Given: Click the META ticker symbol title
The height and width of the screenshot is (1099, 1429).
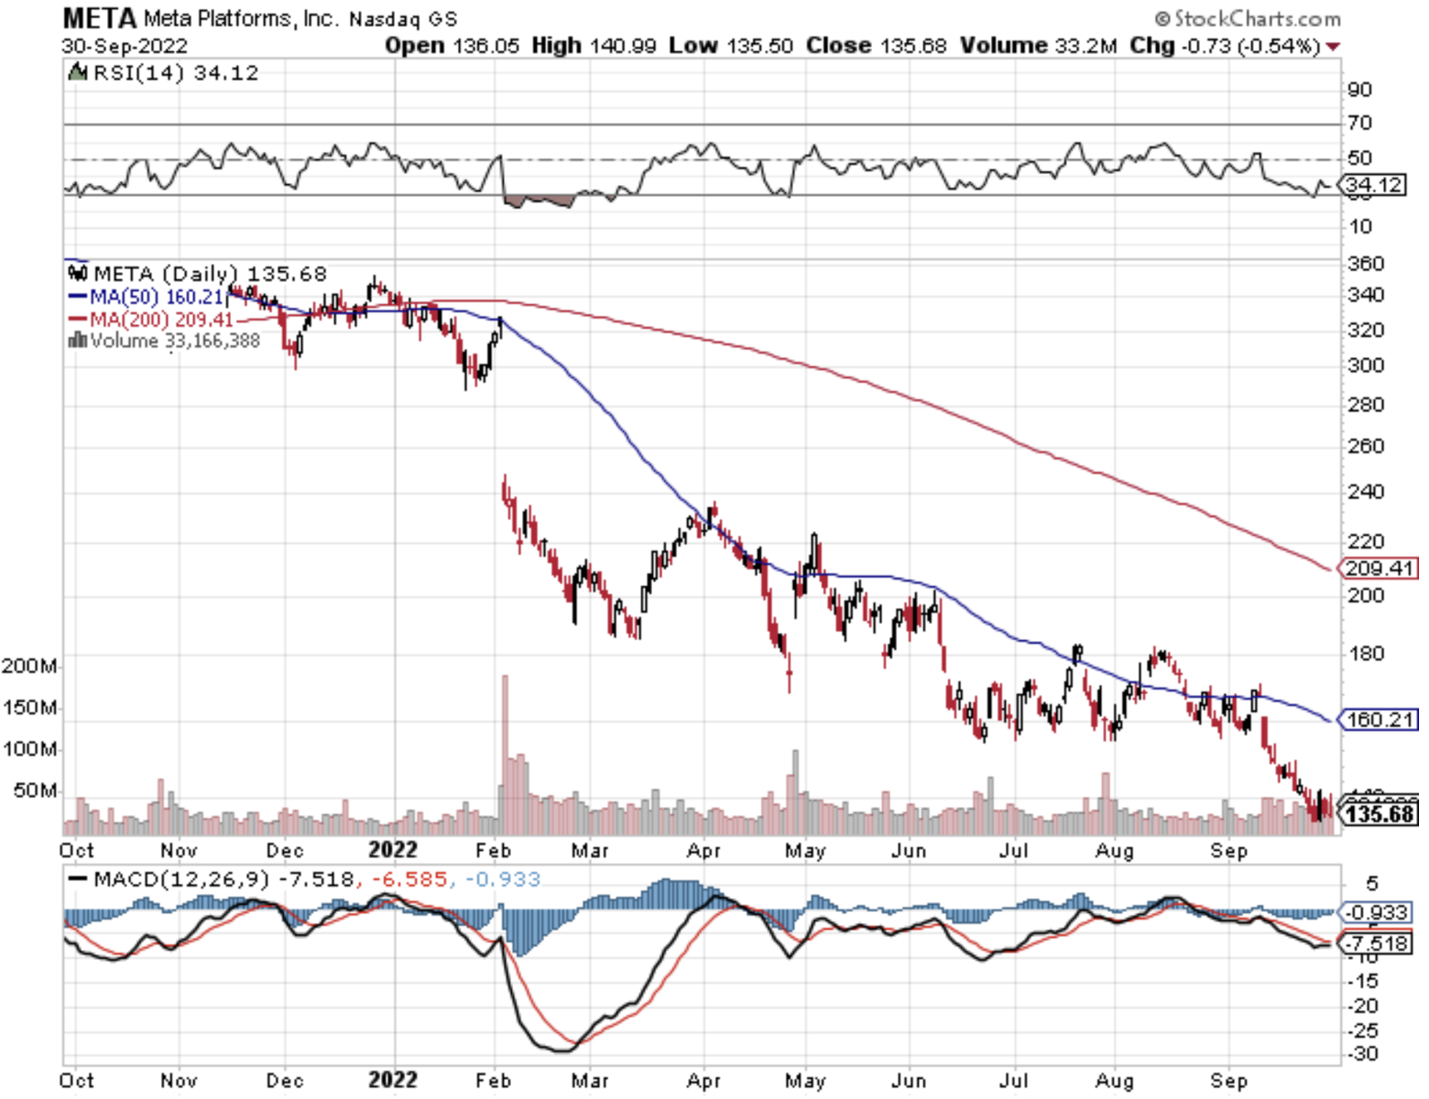Looking at the screenshot, I should click(x=99, y=17).
